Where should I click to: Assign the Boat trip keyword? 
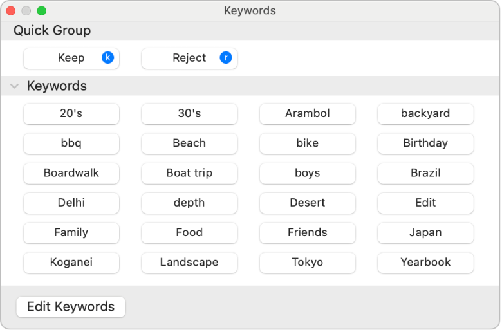tap(189, 173)
